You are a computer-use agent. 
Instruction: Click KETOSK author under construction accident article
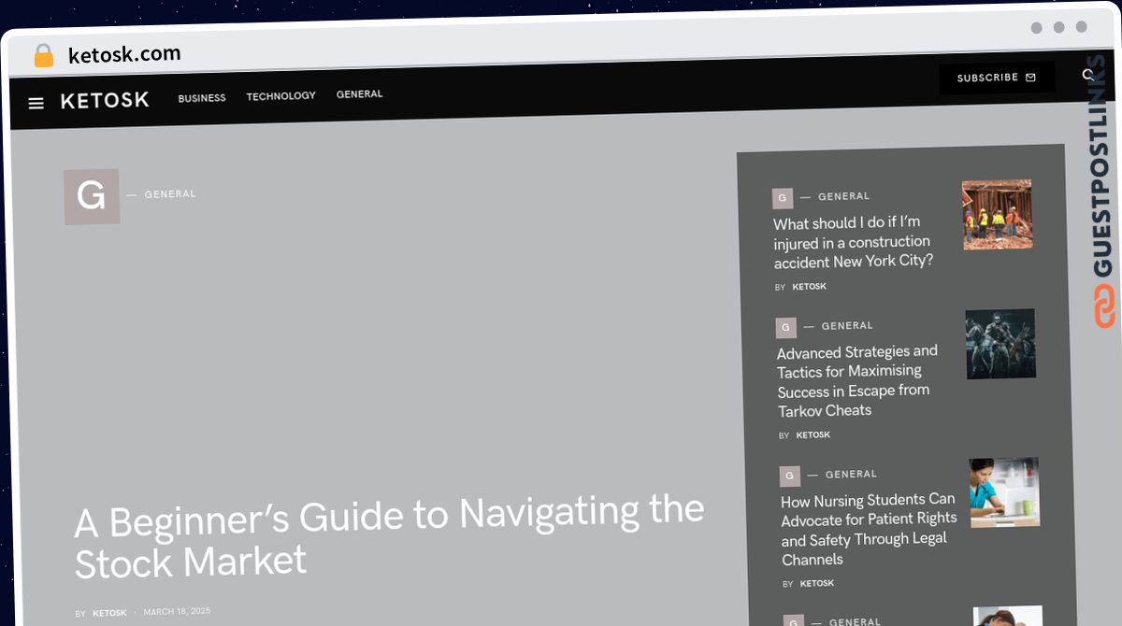point(810,287)
